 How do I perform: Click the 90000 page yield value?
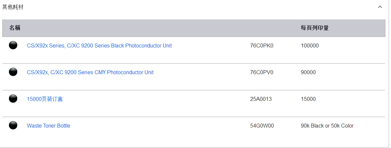pos(308,73)
